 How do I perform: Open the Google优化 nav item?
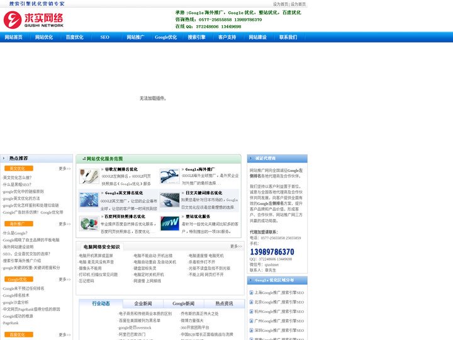coord(166,37)
